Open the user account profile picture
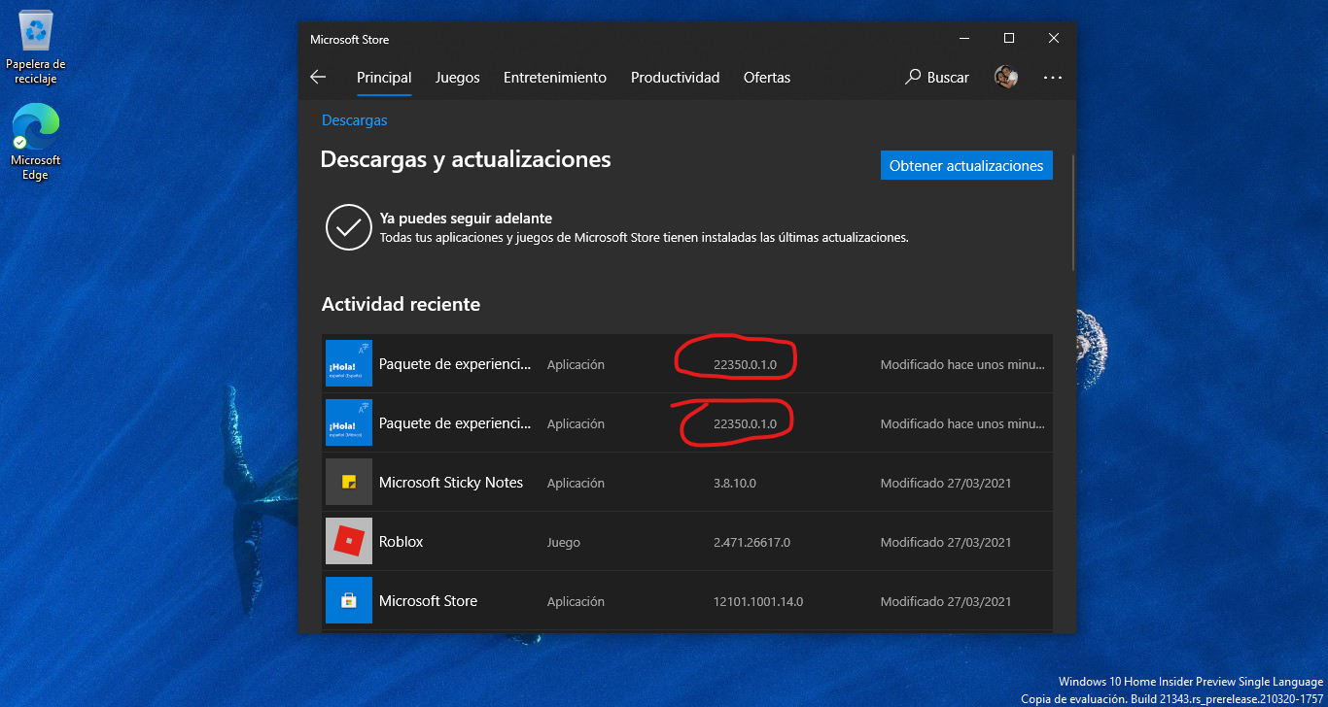Viewport: 1328px width, 707px height. click(x=1006, y=78)
